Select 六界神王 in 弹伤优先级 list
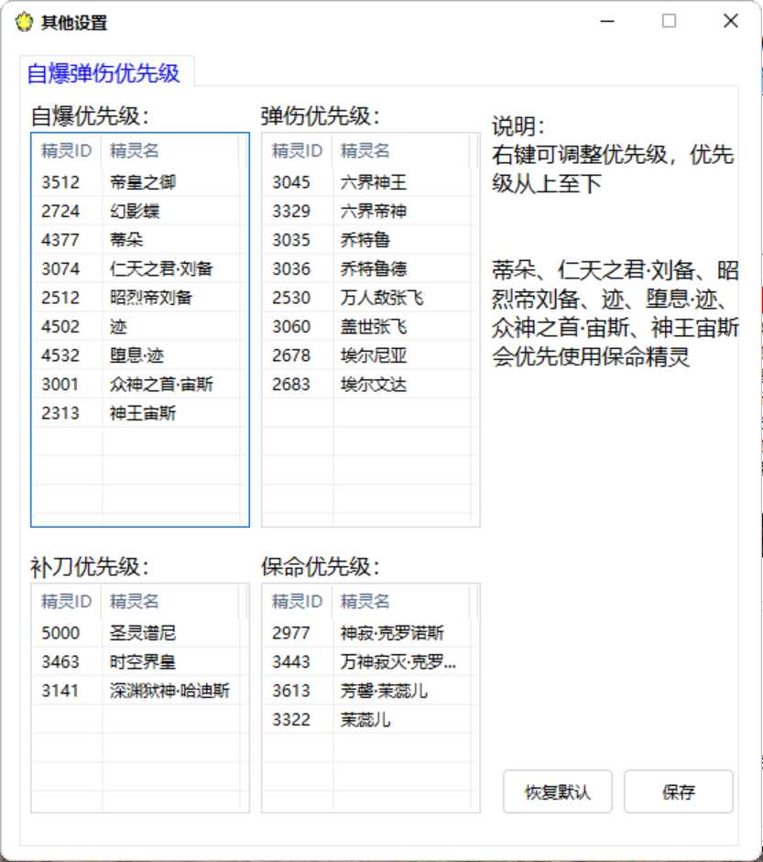 [373, 182]
